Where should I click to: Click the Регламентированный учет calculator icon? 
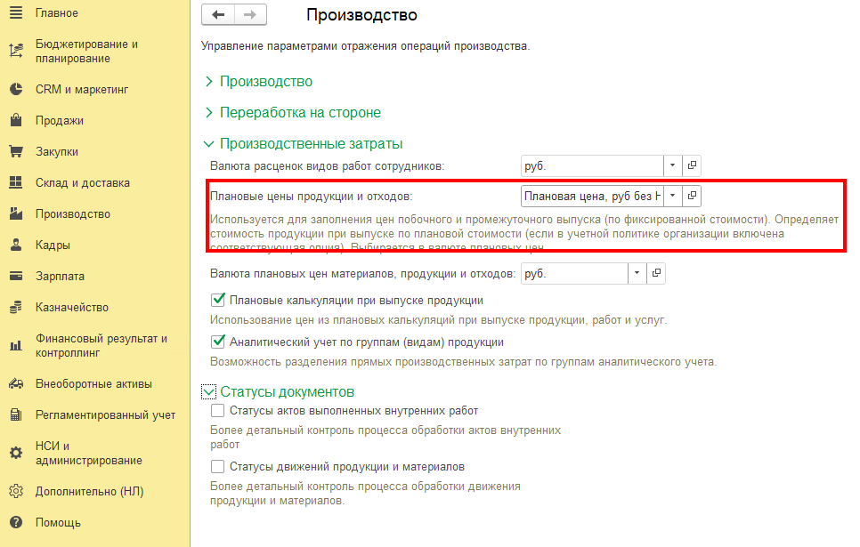point(16,414)
